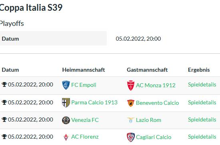
Task: Click the Venezia FC round crest
Action: (66, 120)
